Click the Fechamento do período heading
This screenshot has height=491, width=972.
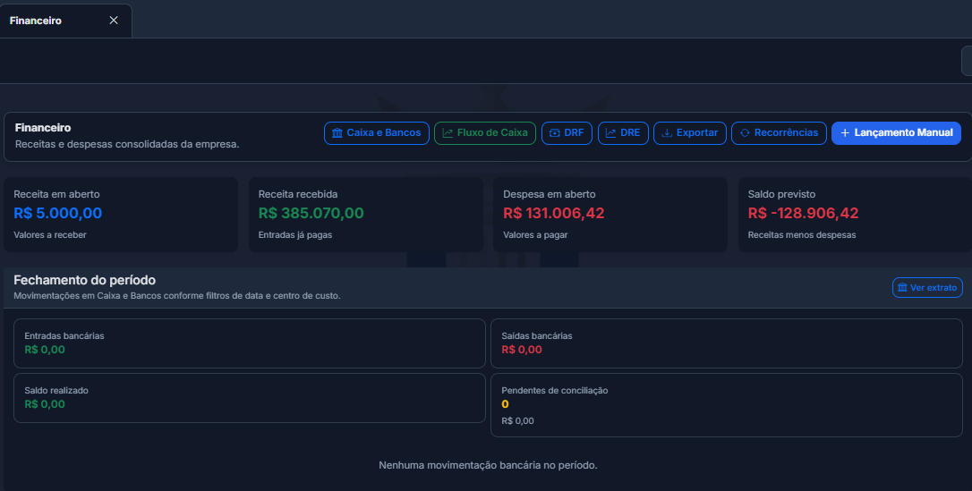point(84,280)
